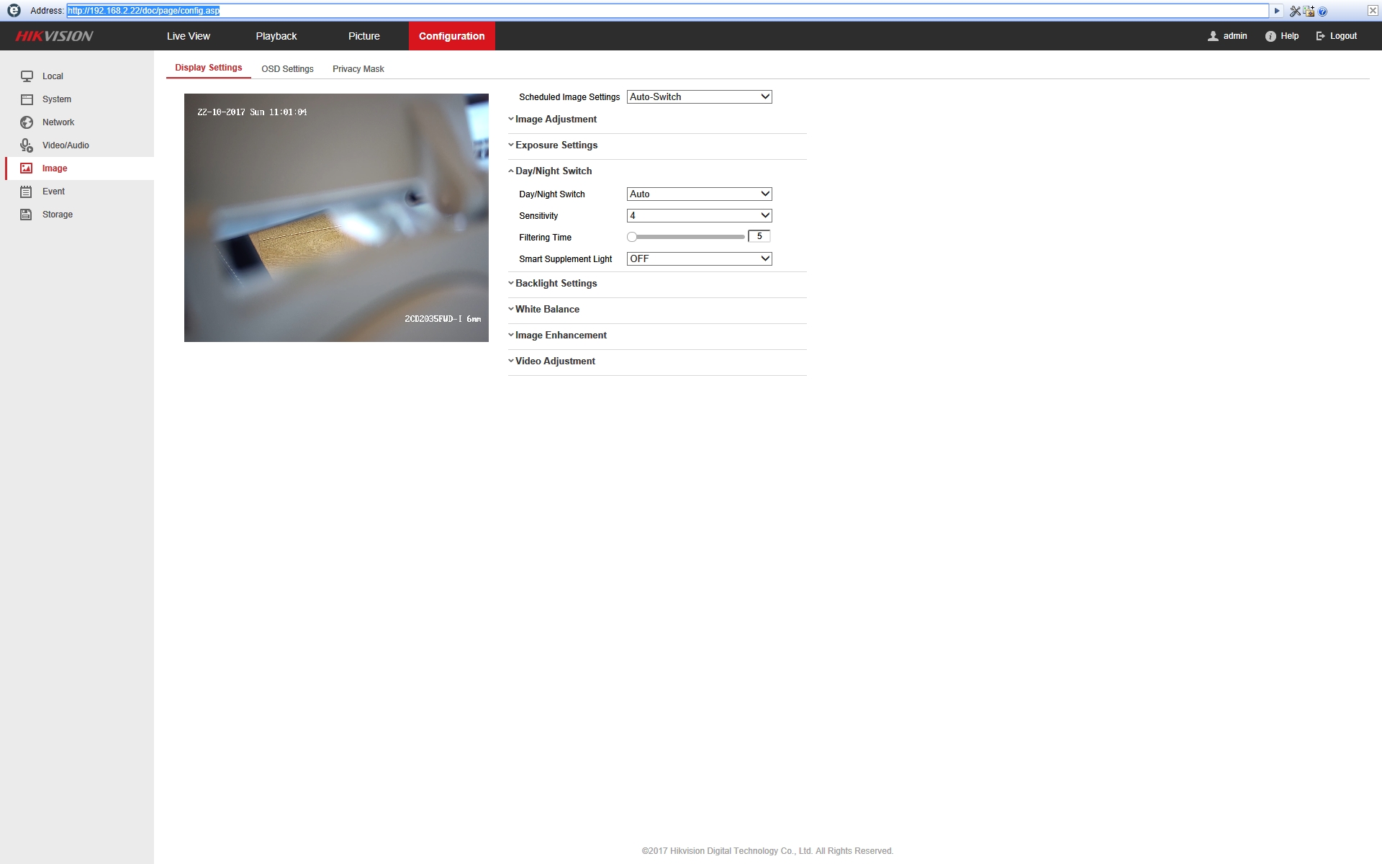Click the address bar go arrow
Screen dimensions: 1382x864
(1277, 11)
